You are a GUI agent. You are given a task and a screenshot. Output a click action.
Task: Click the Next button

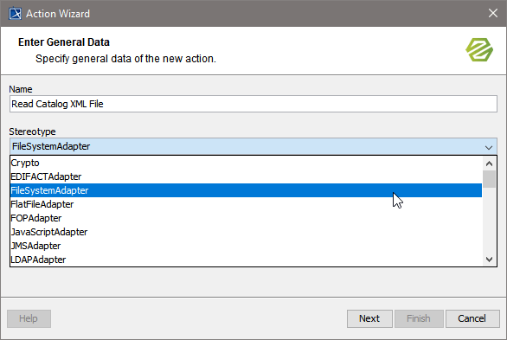pos(369,318)
